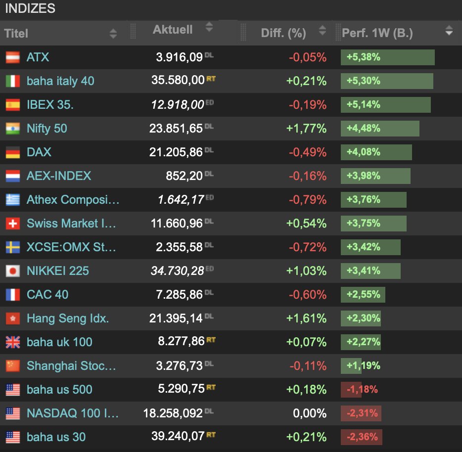Click the Netherlands flag beside AEX-INDEX
462x452 pixels.
(13, 176)
